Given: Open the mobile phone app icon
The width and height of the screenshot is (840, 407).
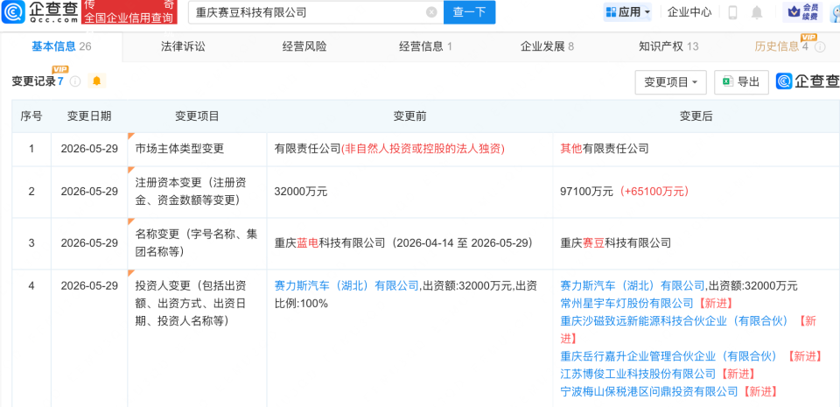Looking at the screenshot, I should [x=733, y=12].
